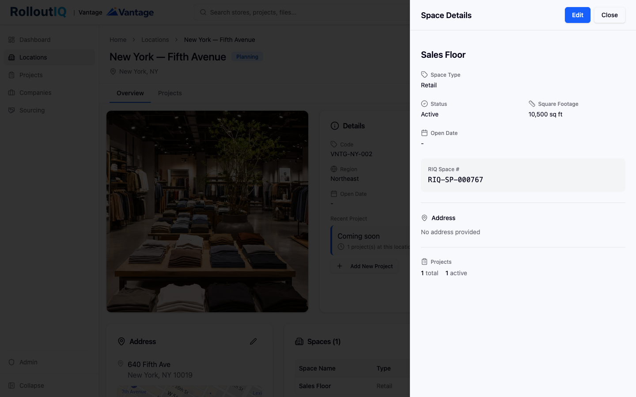Screen dimensions: 636x397
Task: Select the Overview tab
Action: point(130,93)
